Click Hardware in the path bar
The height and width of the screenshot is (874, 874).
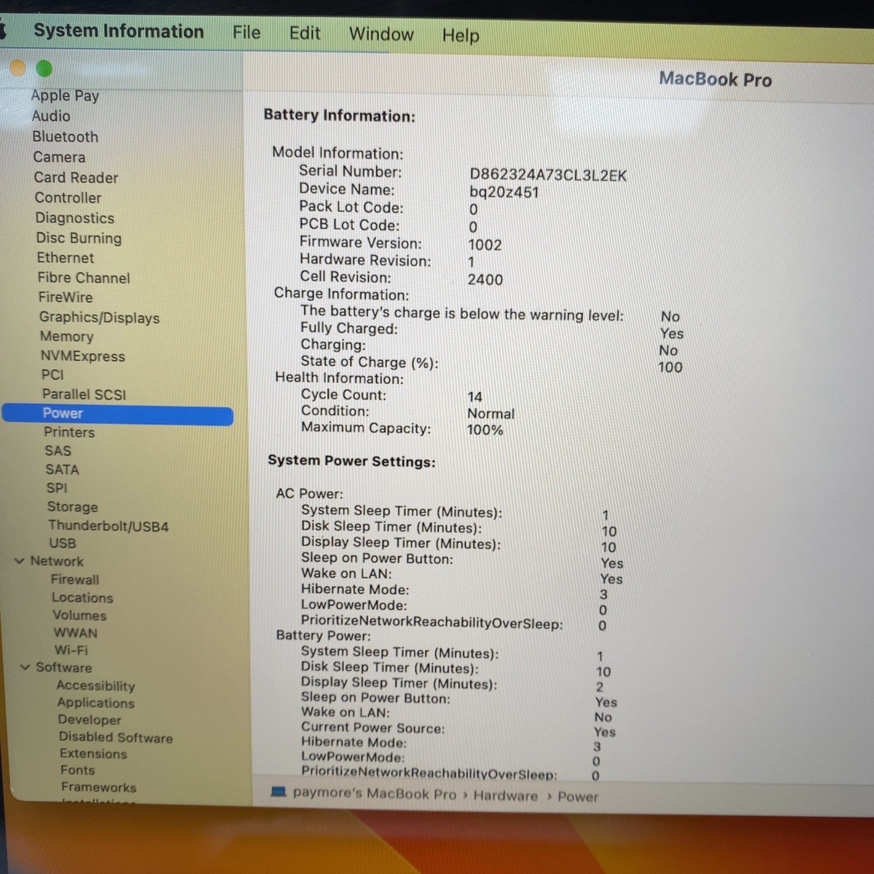point(506,795)
